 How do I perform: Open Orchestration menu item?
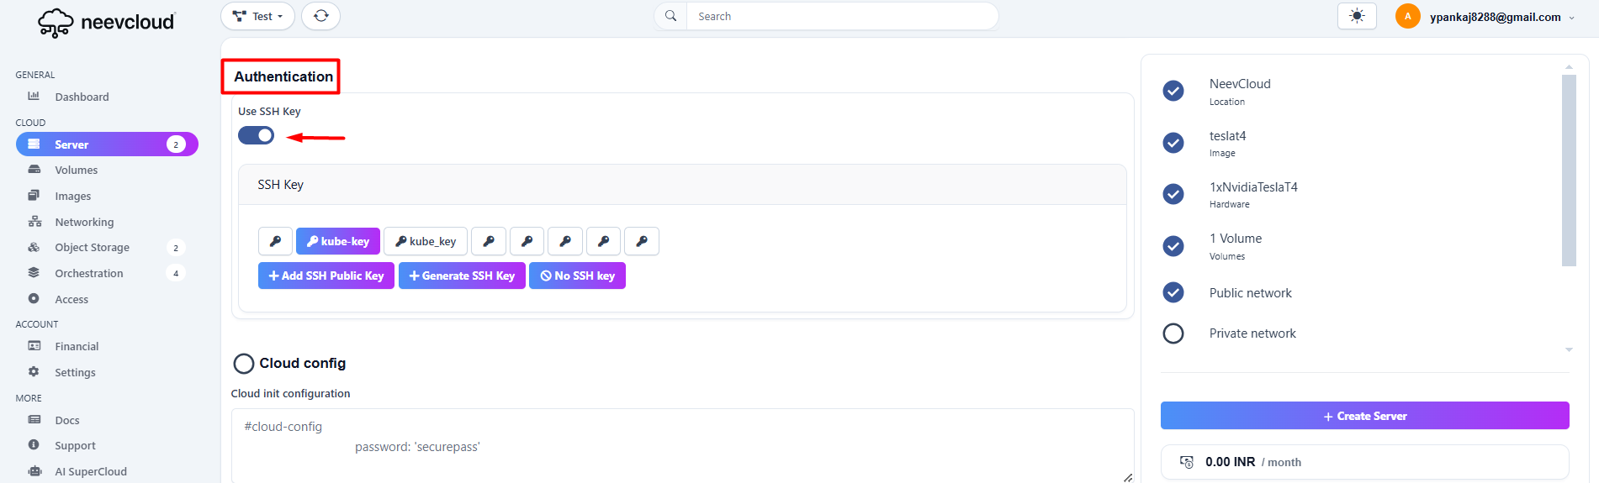pos(88,273)
